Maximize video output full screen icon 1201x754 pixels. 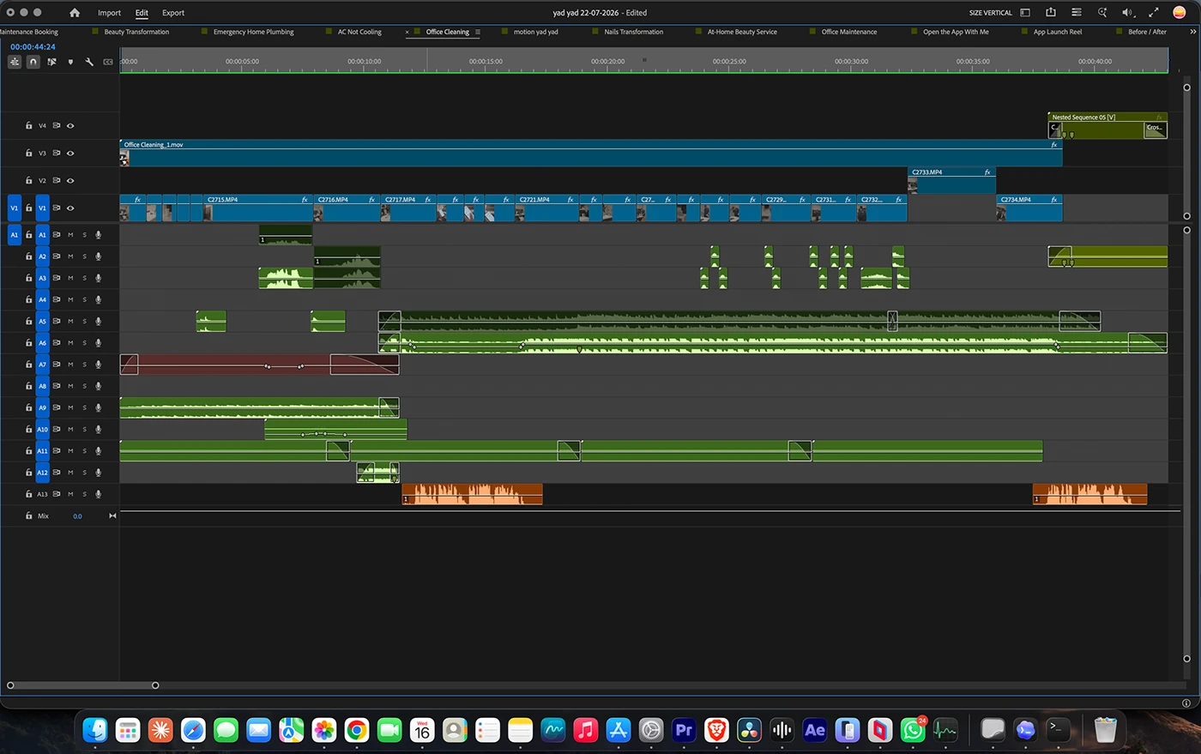pos(1154,13)
